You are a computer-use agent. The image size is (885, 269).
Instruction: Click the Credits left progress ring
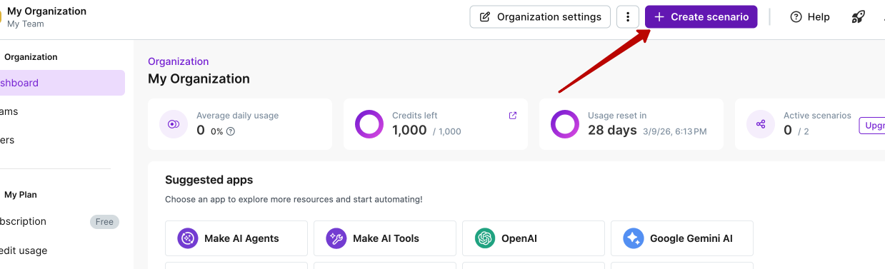(x=369, y=124)
